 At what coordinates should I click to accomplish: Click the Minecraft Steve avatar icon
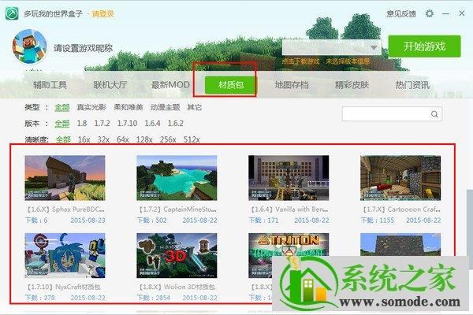(29, 47)
